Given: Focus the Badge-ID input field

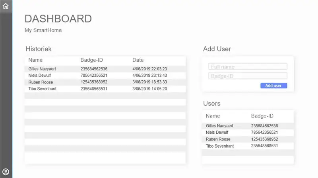Looking at the screenshot, I should (x=248, y=76).
